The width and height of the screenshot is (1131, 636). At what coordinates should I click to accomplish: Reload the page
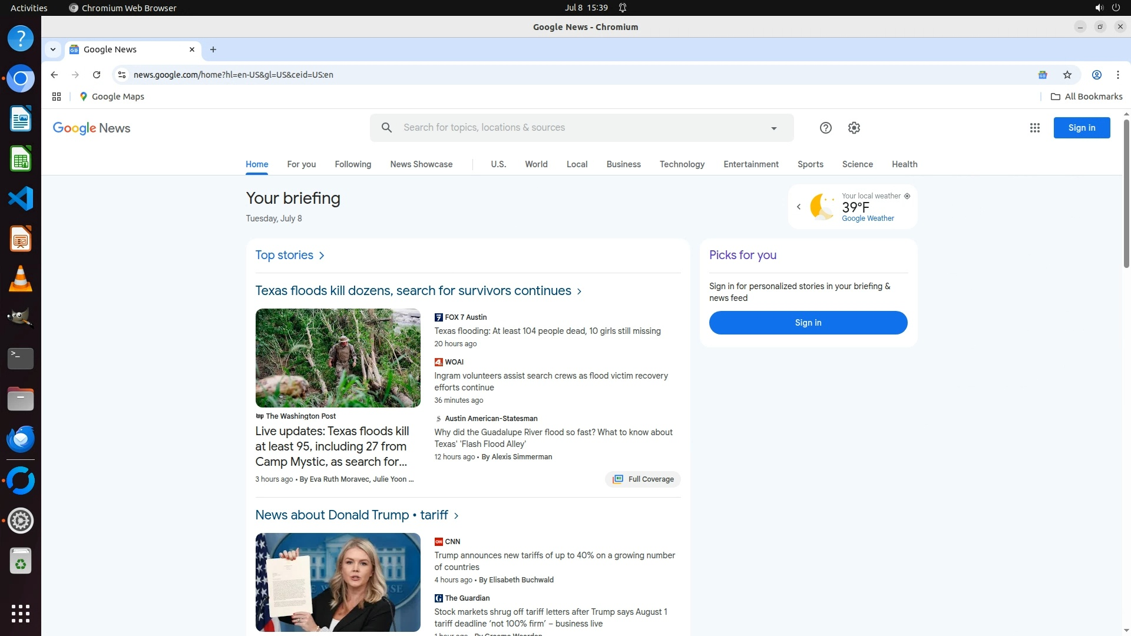[x=97, y=75]
